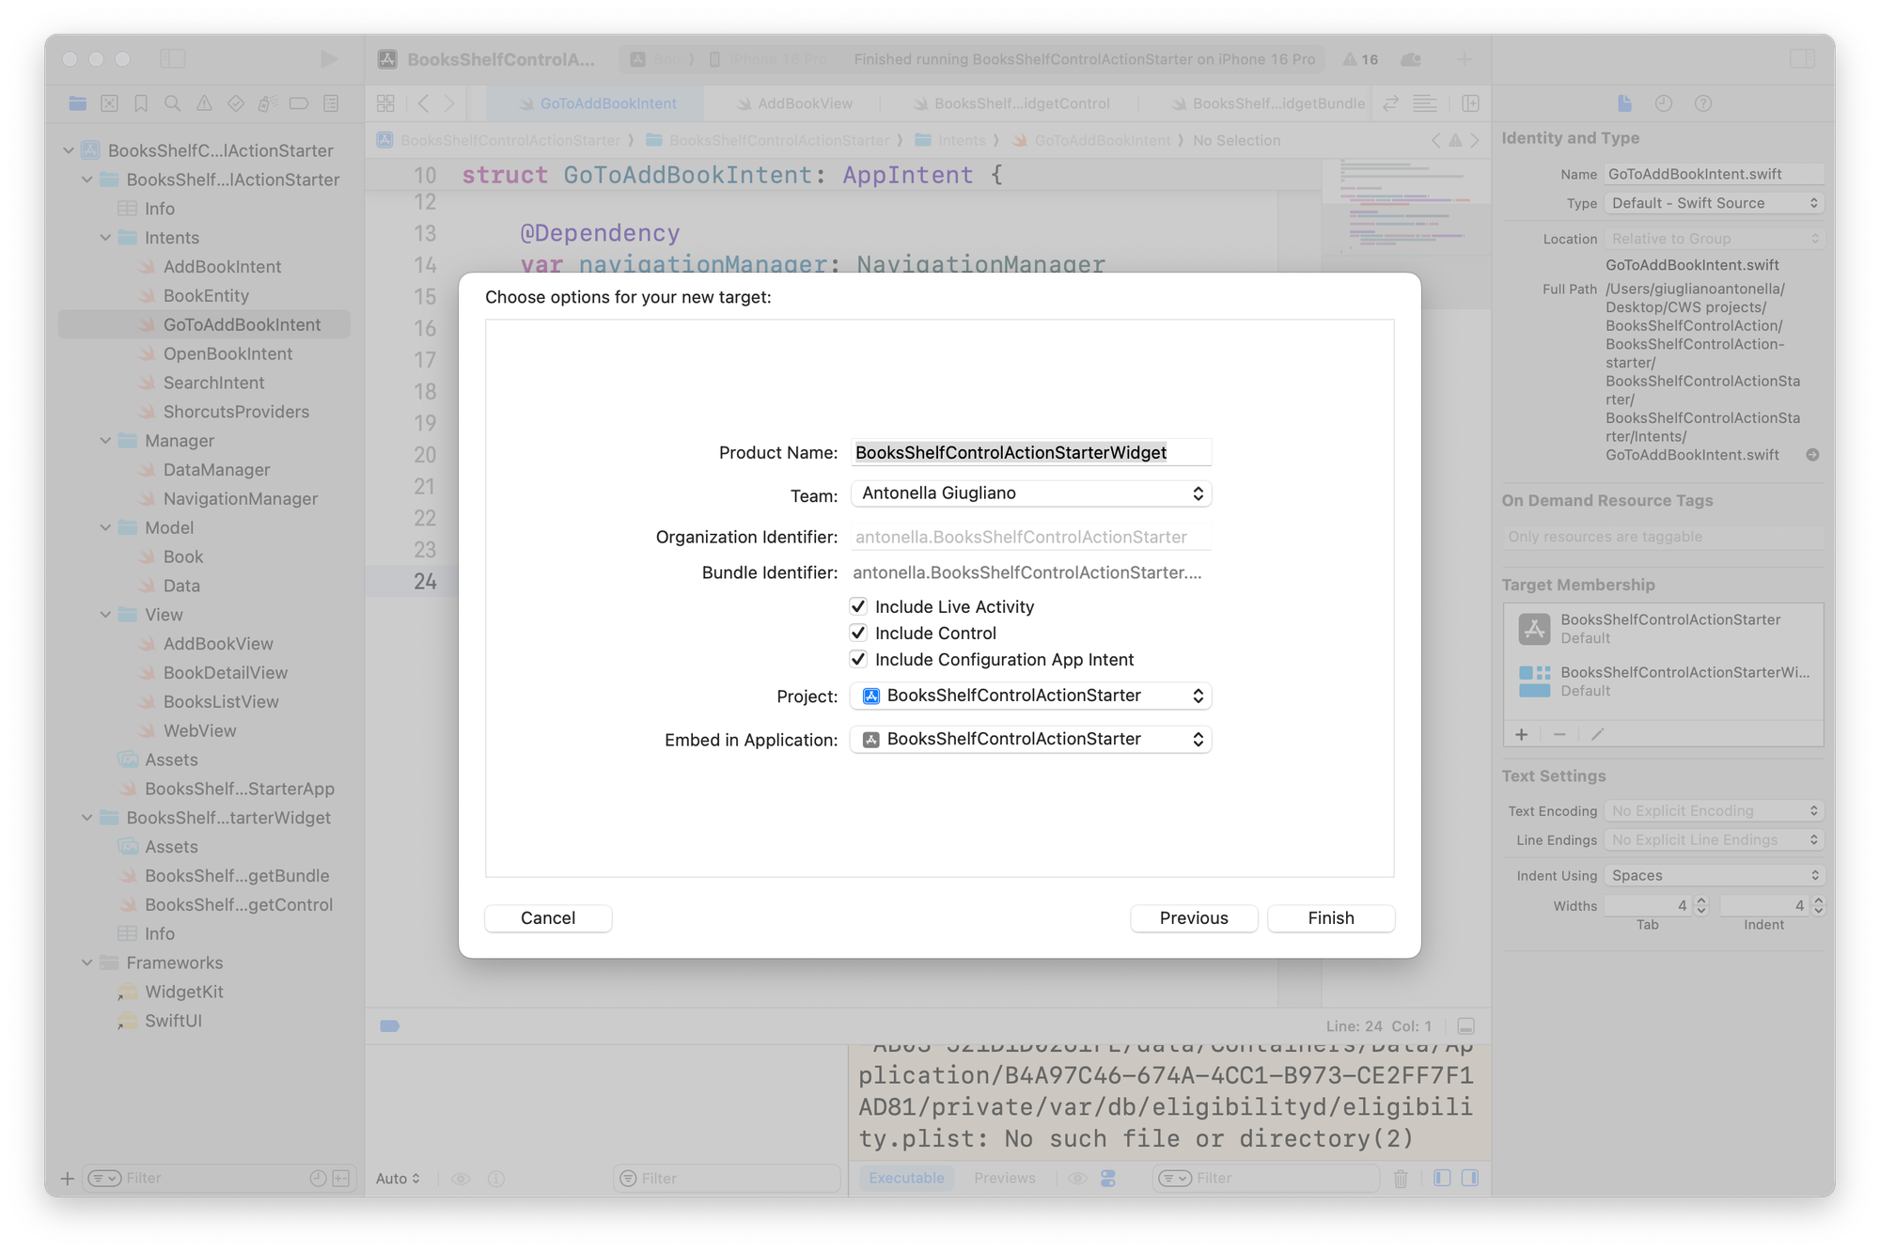The width and height of the screenshot is (1880, 1252).
Task: Collapse the Intents folder group
Action: click(x=106, y=238)
